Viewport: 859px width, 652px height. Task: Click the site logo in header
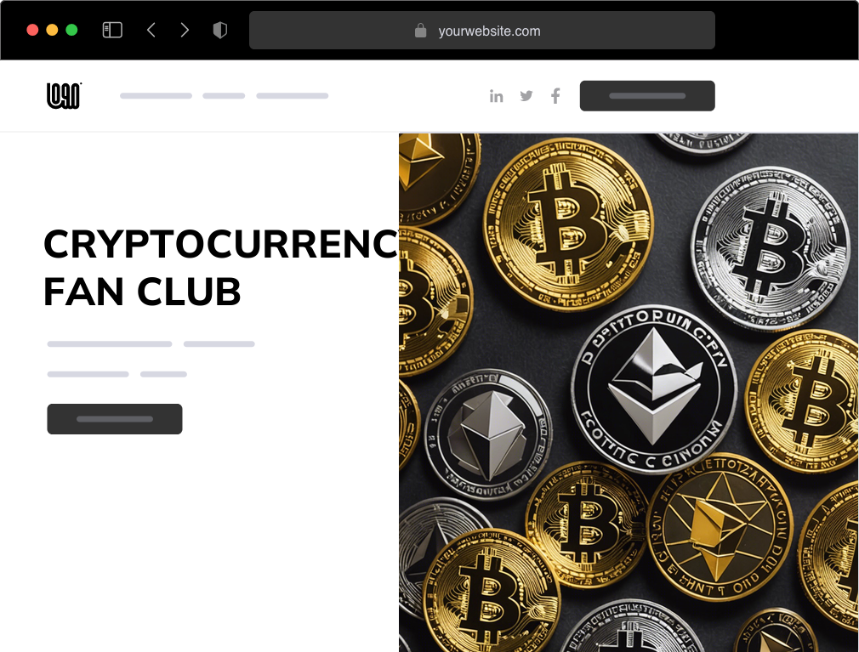64,96
